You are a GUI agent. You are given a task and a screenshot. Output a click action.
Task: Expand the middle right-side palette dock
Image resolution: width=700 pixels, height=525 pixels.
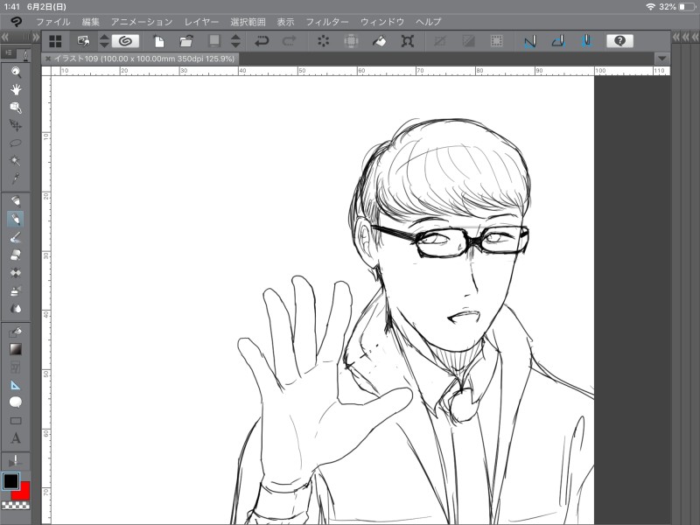point(686,37)
